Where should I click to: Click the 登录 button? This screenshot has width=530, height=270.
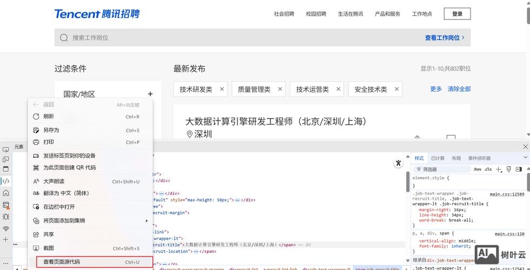(457, 13)
